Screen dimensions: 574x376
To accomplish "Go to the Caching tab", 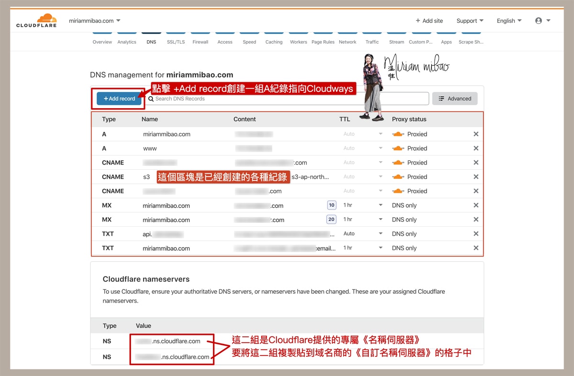I will click(274, 42).
